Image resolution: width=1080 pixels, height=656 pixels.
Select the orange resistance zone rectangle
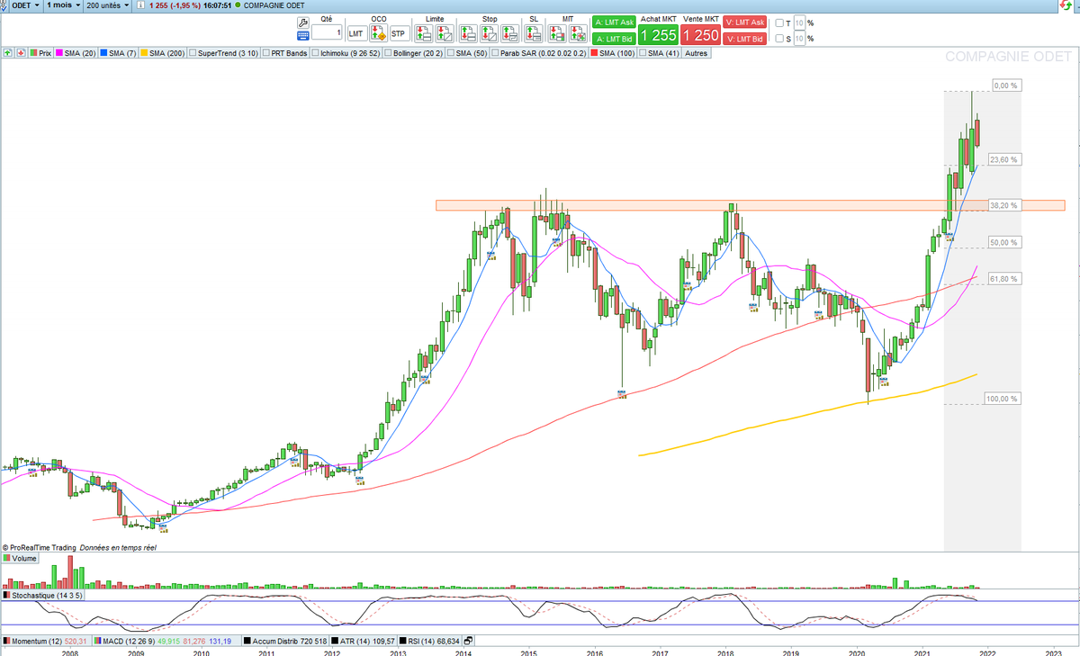750,205
